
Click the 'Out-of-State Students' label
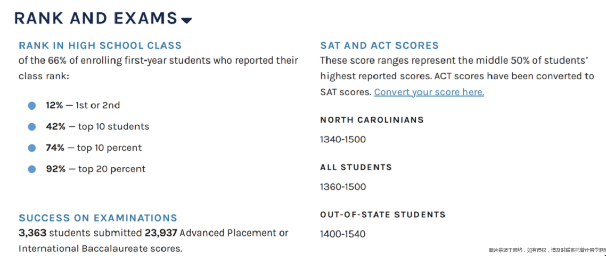tap(382, 215)
